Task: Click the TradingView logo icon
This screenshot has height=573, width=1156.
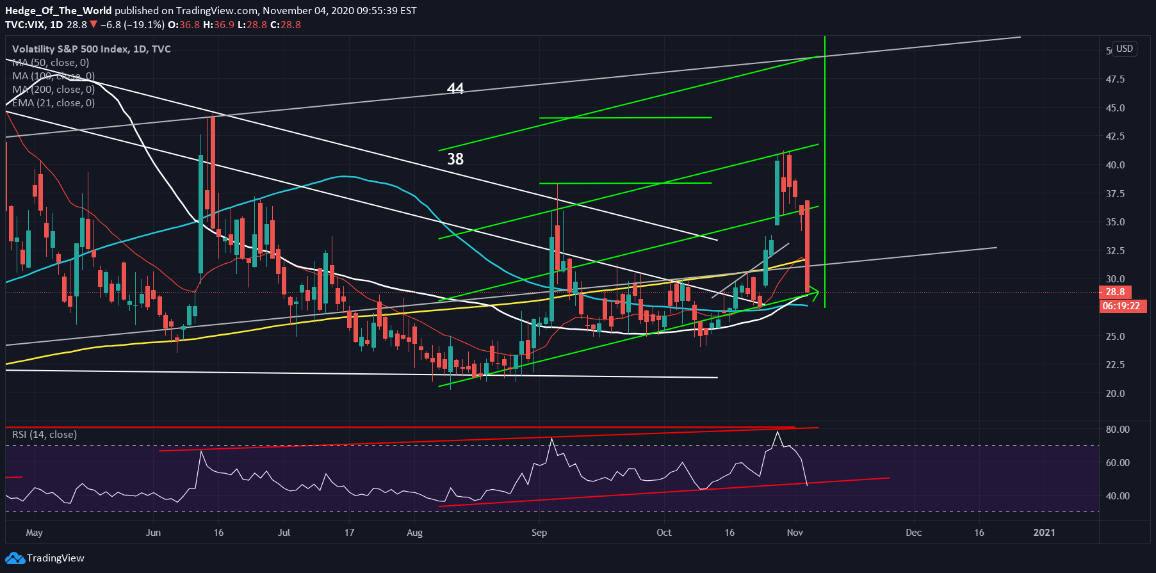Action: click(x=15, y=558)
